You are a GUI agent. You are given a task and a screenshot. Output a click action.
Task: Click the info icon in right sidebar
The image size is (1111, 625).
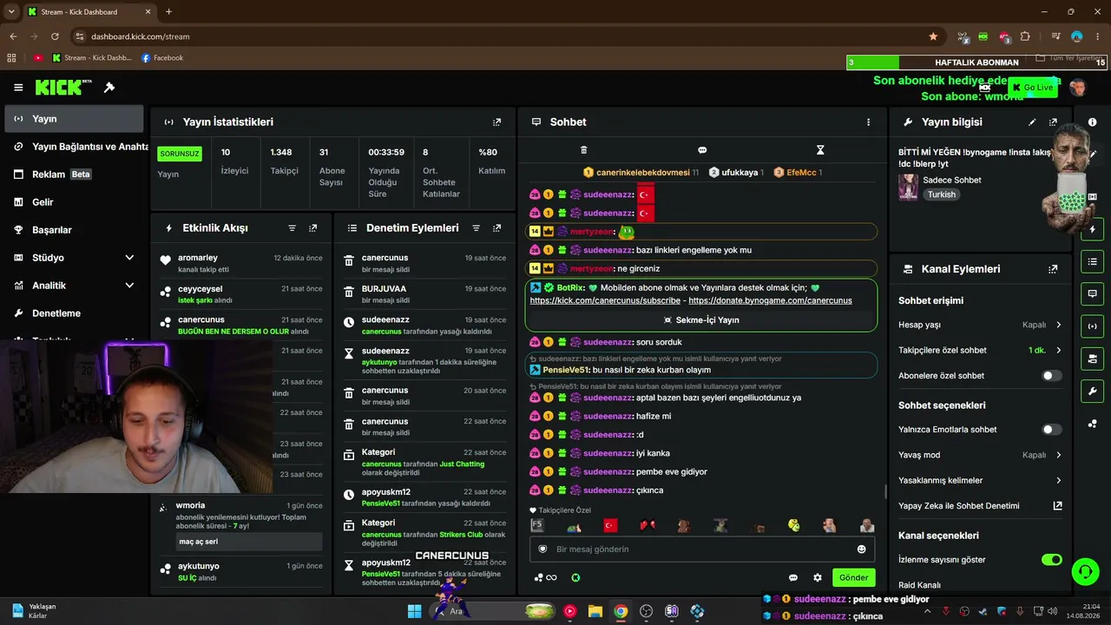[1092, 122]
